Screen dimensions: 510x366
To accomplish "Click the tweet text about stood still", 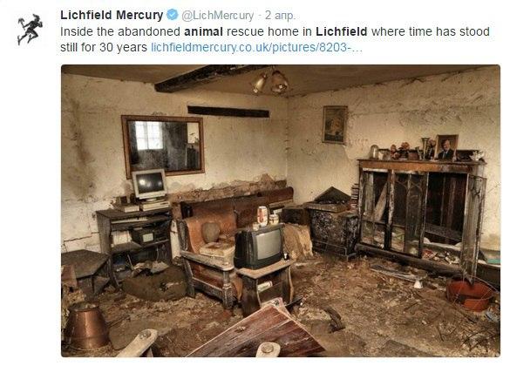I will coord(275,39).
